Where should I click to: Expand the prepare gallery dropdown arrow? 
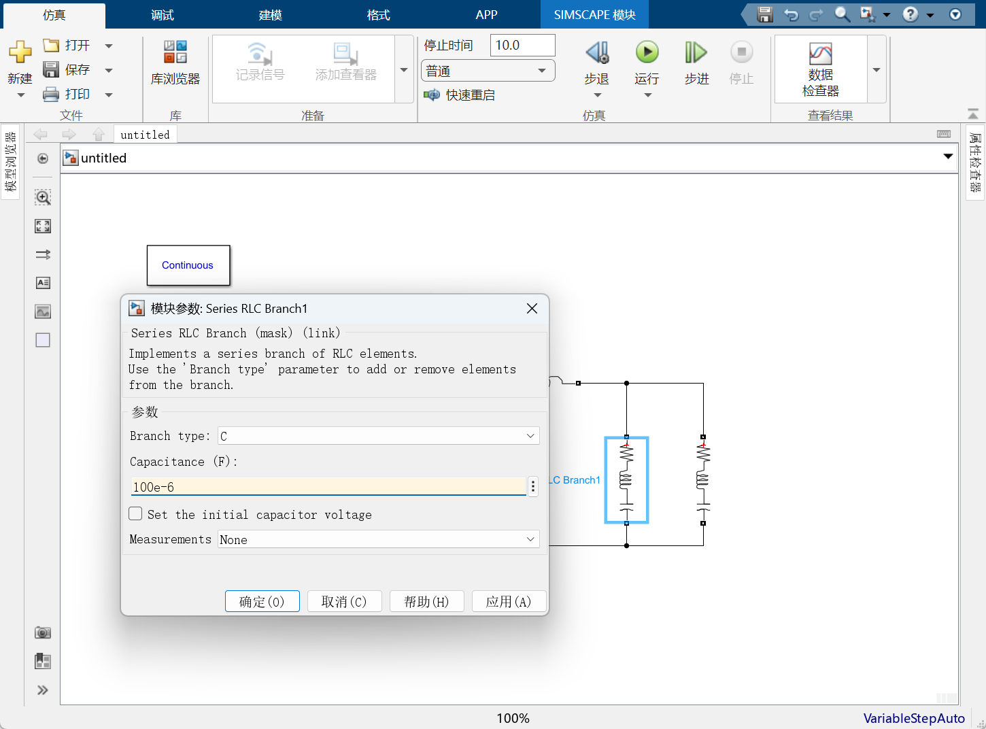click(x=404, y=69)
